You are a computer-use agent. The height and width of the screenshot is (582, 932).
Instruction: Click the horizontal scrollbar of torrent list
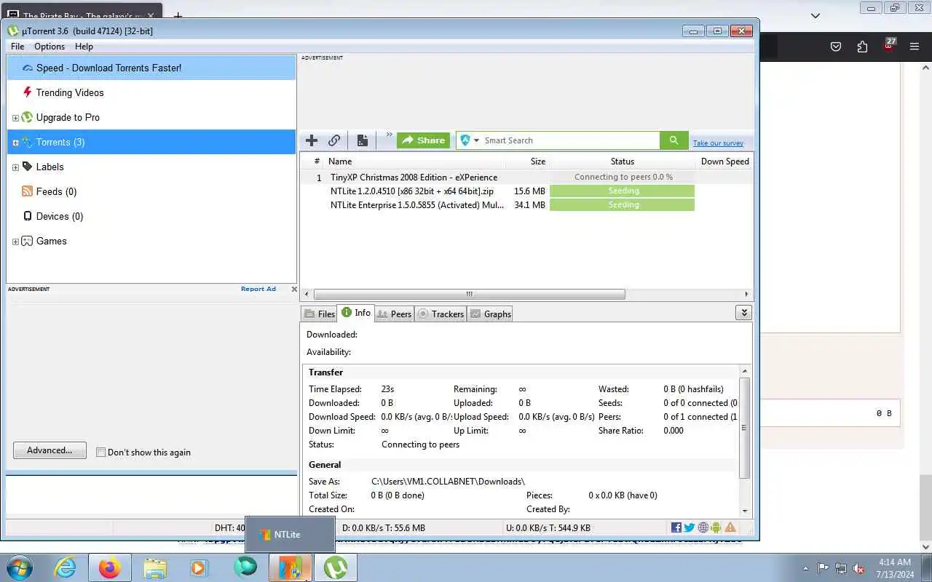pos(469,294)
